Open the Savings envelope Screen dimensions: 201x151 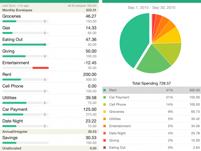click(x=49, y=140)
